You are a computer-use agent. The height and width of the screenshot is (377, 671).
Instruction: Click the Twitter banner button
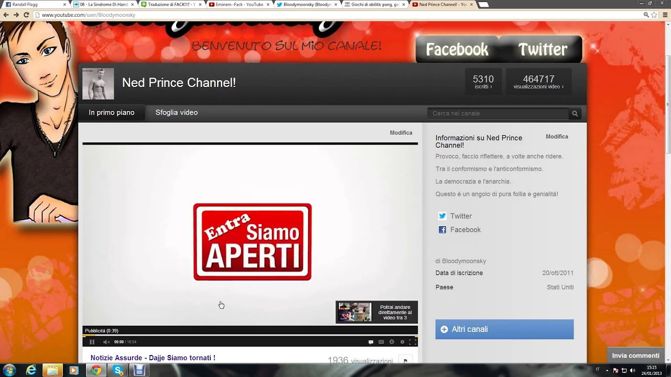click(543, 49)
